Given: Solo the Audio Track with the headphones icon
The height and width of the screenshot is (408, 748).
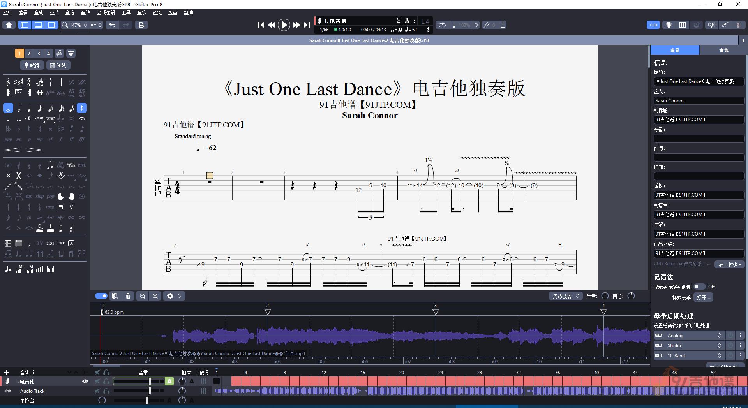Looking at the screenshot, I should pos(106,391).
